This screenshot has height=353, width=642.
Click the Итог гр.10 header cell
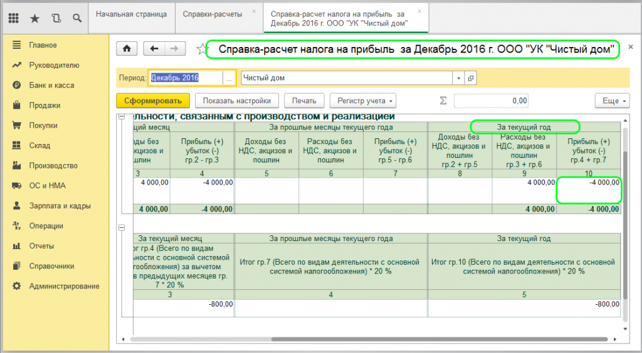pyautogui.click(x=524, y=267)
